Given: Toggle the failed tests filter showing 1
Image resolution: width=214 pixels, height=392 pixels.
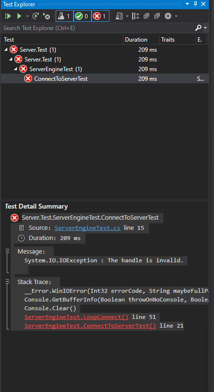Looking at the screenshot, I should [x=101, y=16].
